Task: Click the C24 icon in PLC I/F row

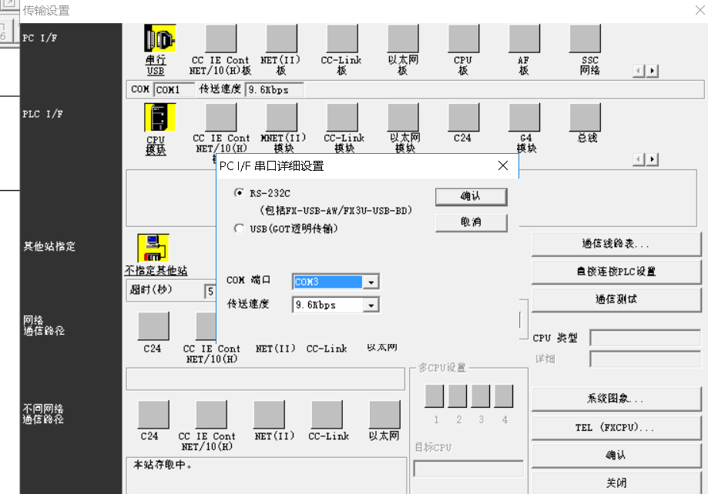Action: (463, 117)
